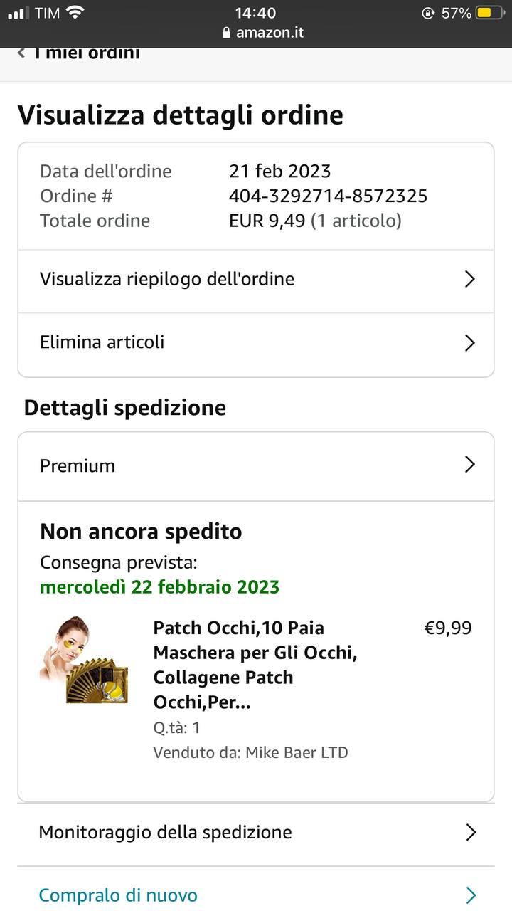Open Visualizza riepilogo dell'ordine row

[167, 279]
